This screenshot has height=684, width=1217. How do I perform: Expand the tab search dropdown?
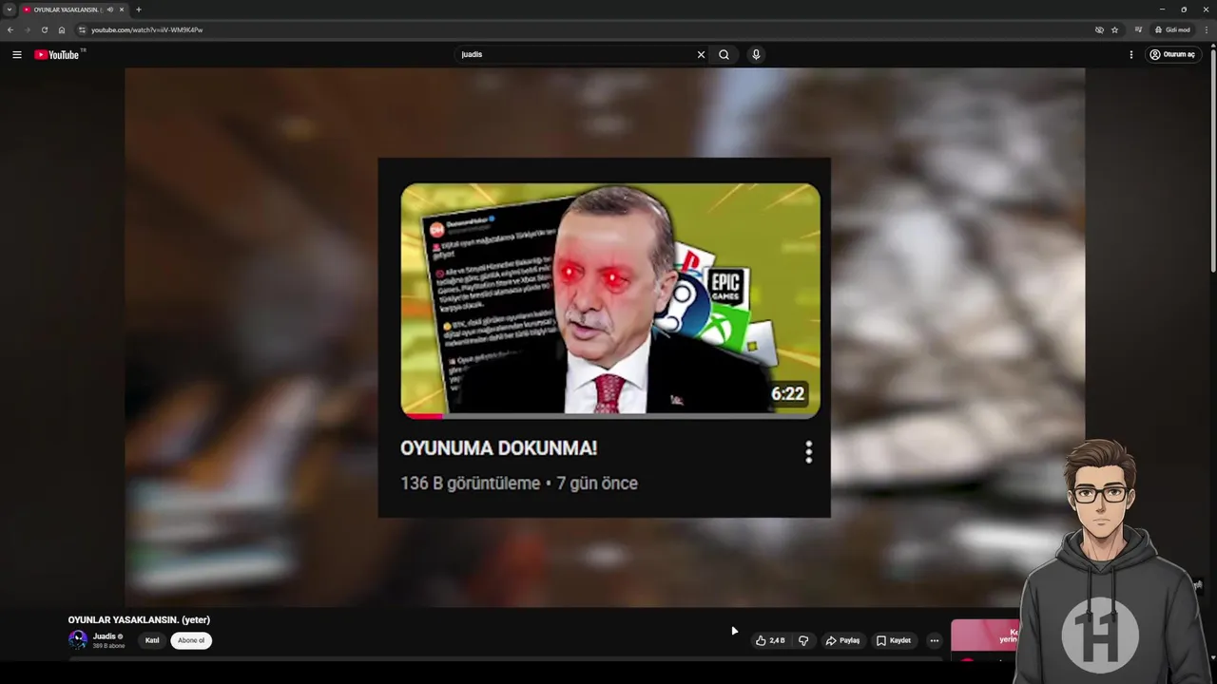point(10,9)
